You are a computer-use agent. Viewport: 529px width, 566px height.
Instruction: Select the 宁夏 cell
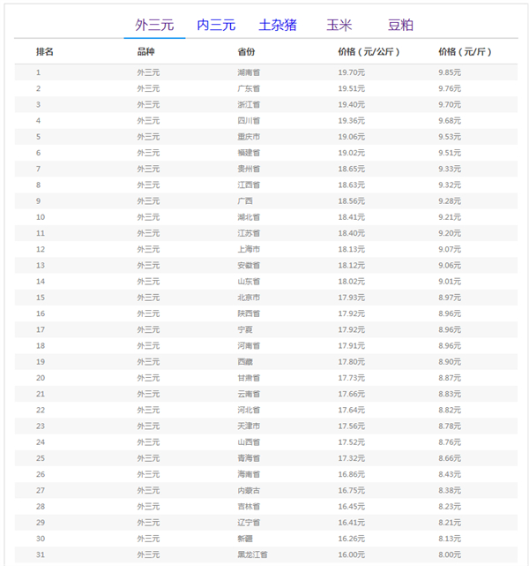[245, 329]
